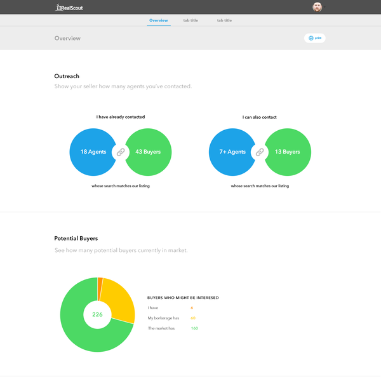Click the orange value 6
This screenshot has width=381, height=381.
192,308
